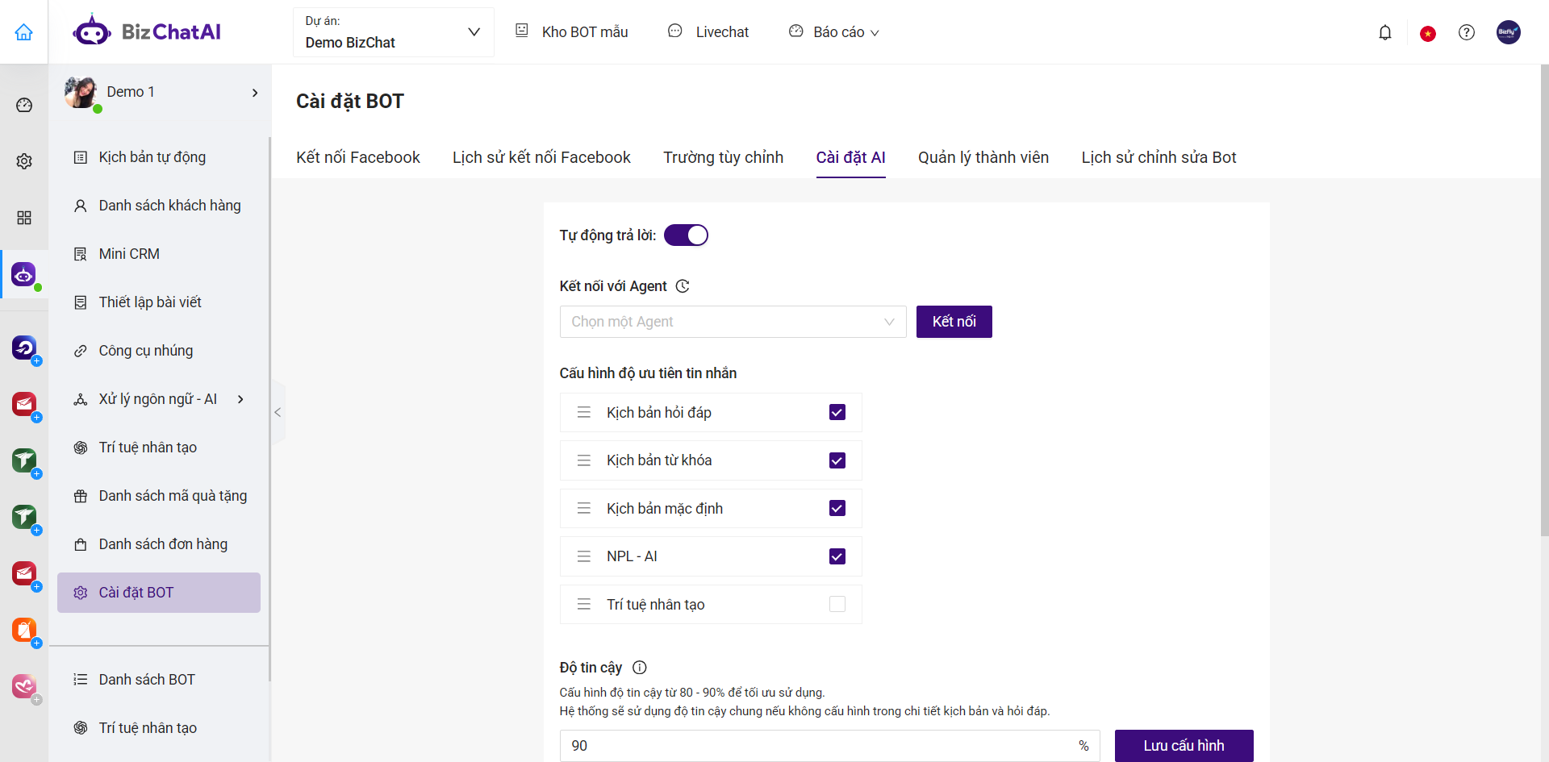This screenshot has width=1549, height=762.
Task: Click the refresh icon next to Kết nối với Agent
Action: pos(683,286)
